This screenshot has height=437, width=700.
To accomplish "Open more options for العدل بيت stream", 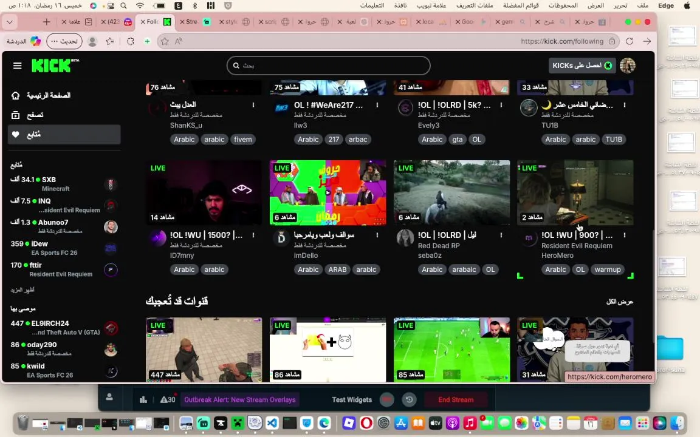I will (253, 105).
